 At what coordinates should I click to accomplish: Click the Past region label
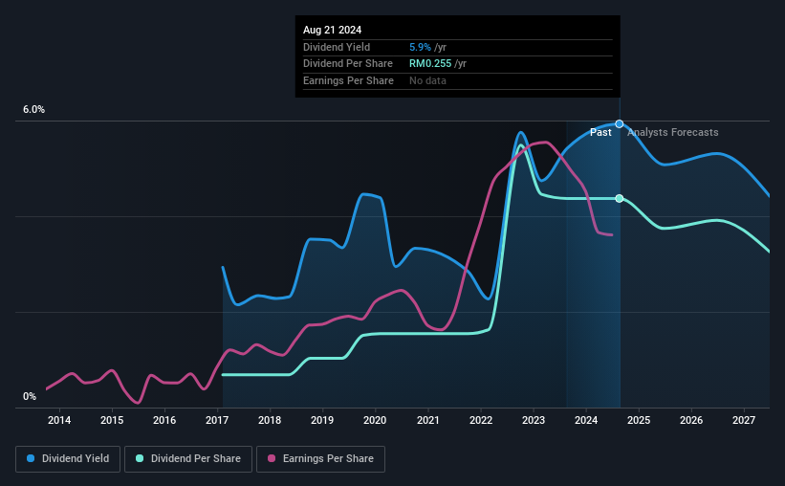coord(600,132)
